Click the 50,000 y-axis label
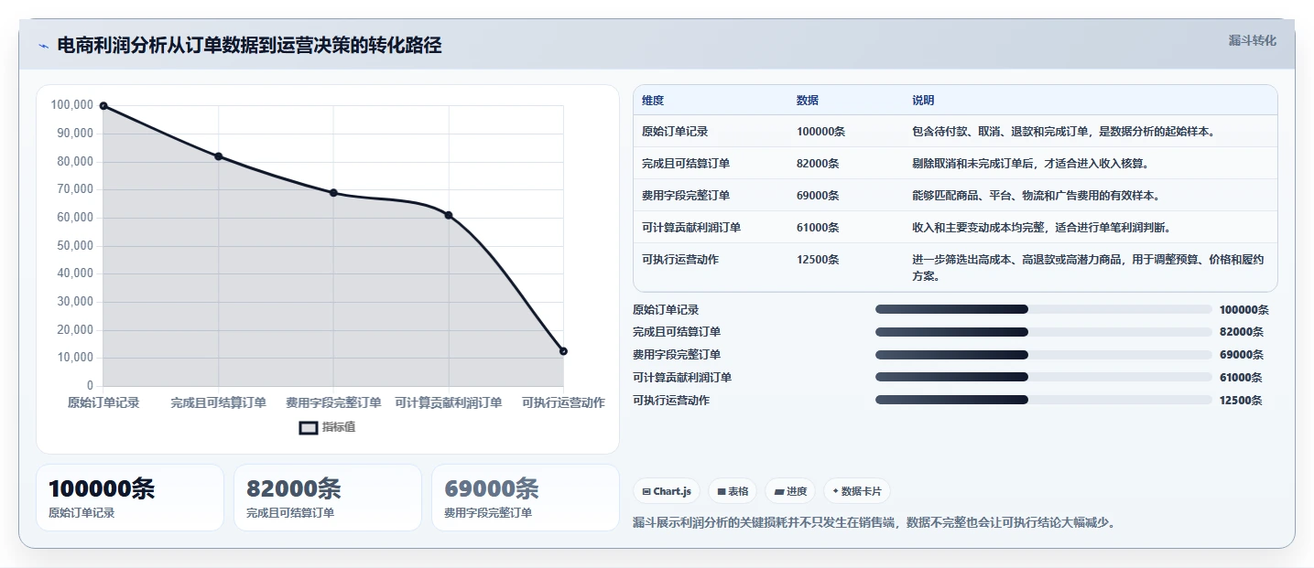 coord(75,245)
